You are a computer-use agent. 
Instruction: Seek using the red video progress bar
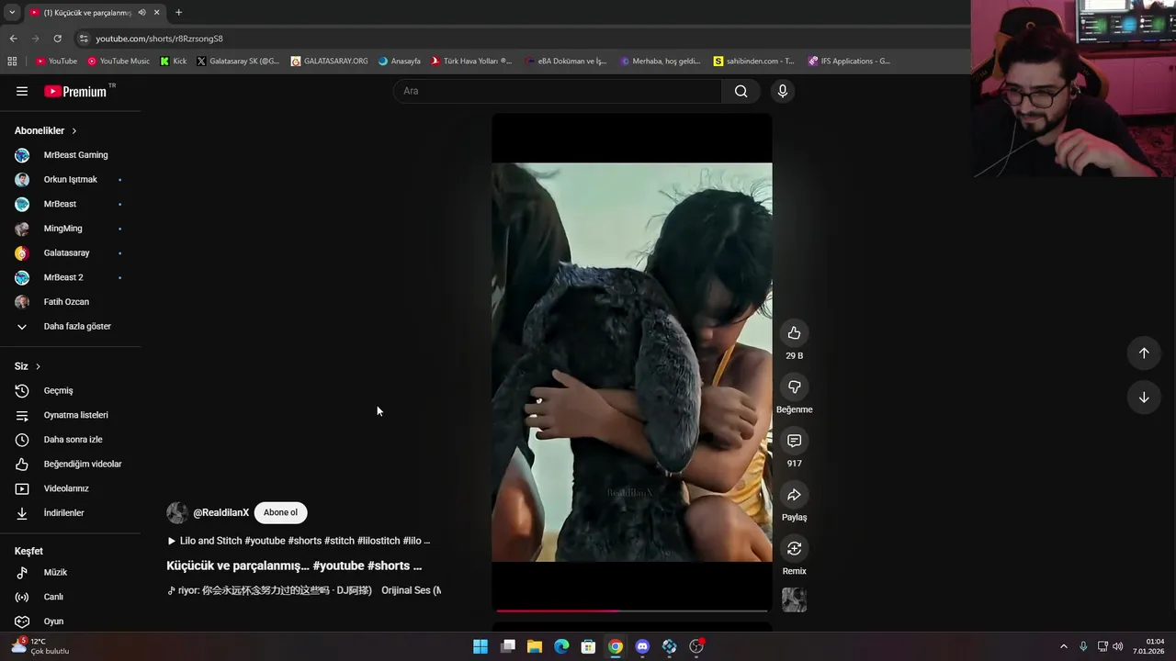pos(631,610)
